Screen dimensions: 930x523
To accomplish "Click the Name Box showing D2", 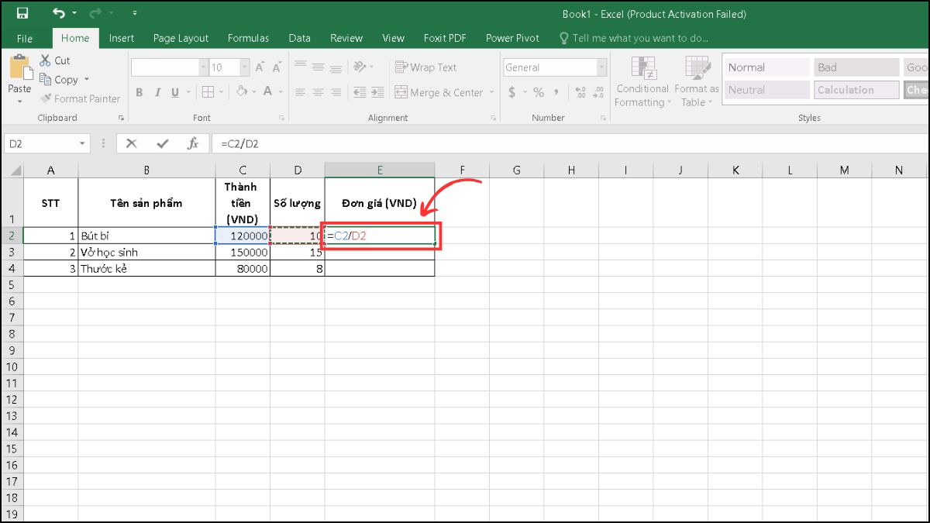I will pos(43,143).
